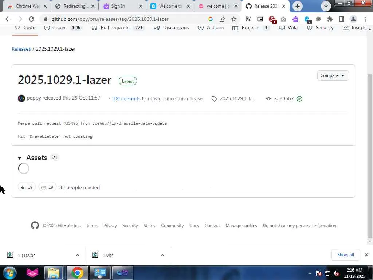
Task: Click the green verified checkmark beside commit
Action: tap(299, 98)
